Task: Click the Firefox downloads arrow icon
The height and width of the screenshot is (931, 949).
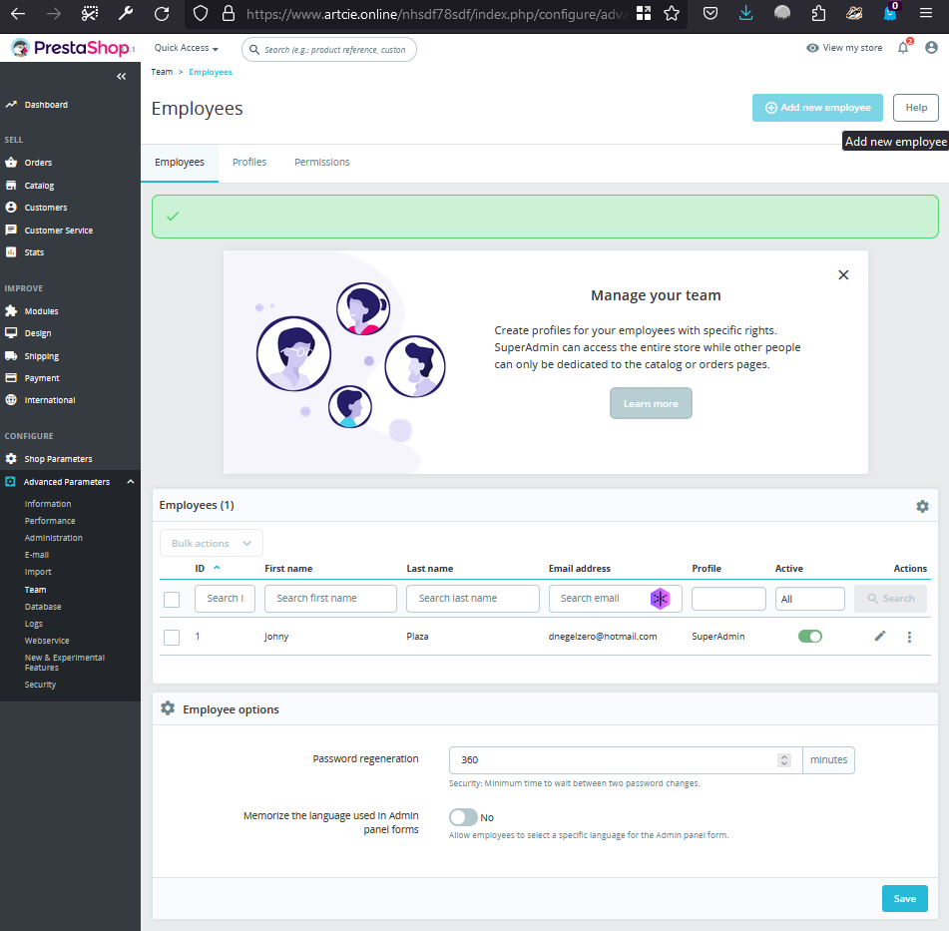Action: click(746, 14)
